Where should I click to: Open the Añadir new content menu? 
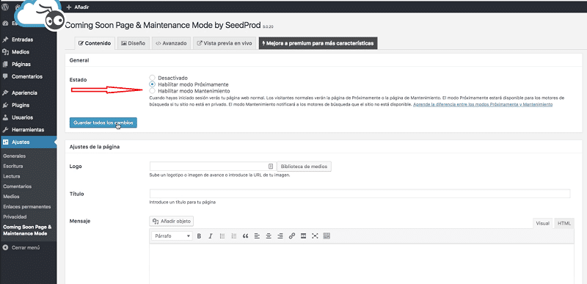[78, 7]
